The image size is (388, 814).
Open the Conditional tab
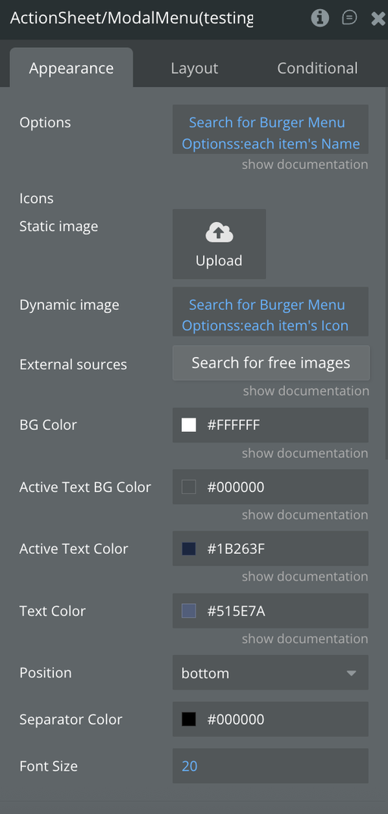pyautogui.click(x=318, y=68)
